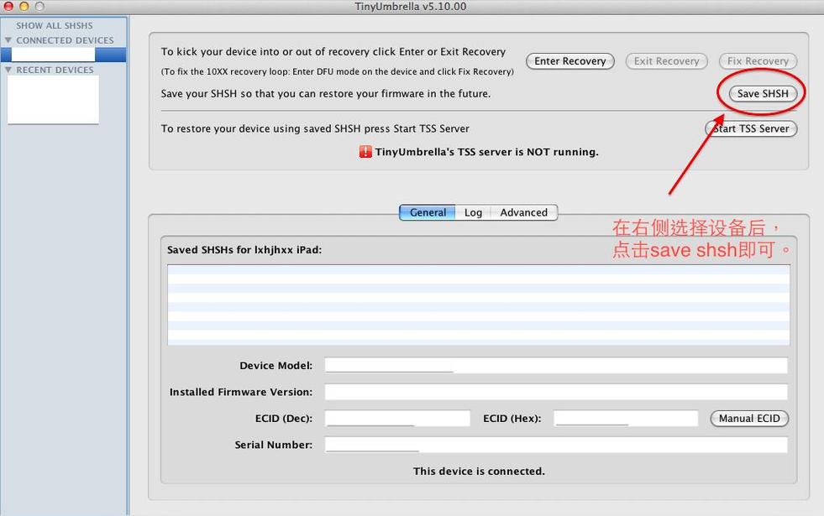824x516 pixels.
Task: Collapse the Recent Devices section
Action: pos(8,70)
